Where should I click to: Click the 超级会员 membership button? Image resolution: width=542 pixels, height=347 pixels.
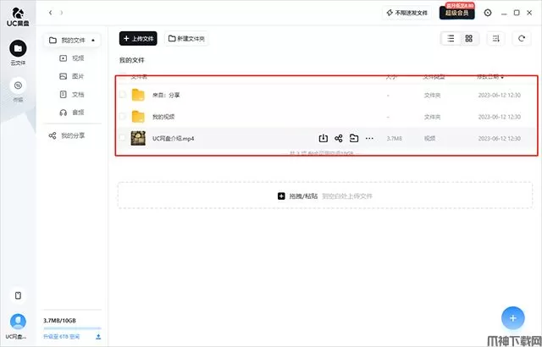[x=457, y=13]
